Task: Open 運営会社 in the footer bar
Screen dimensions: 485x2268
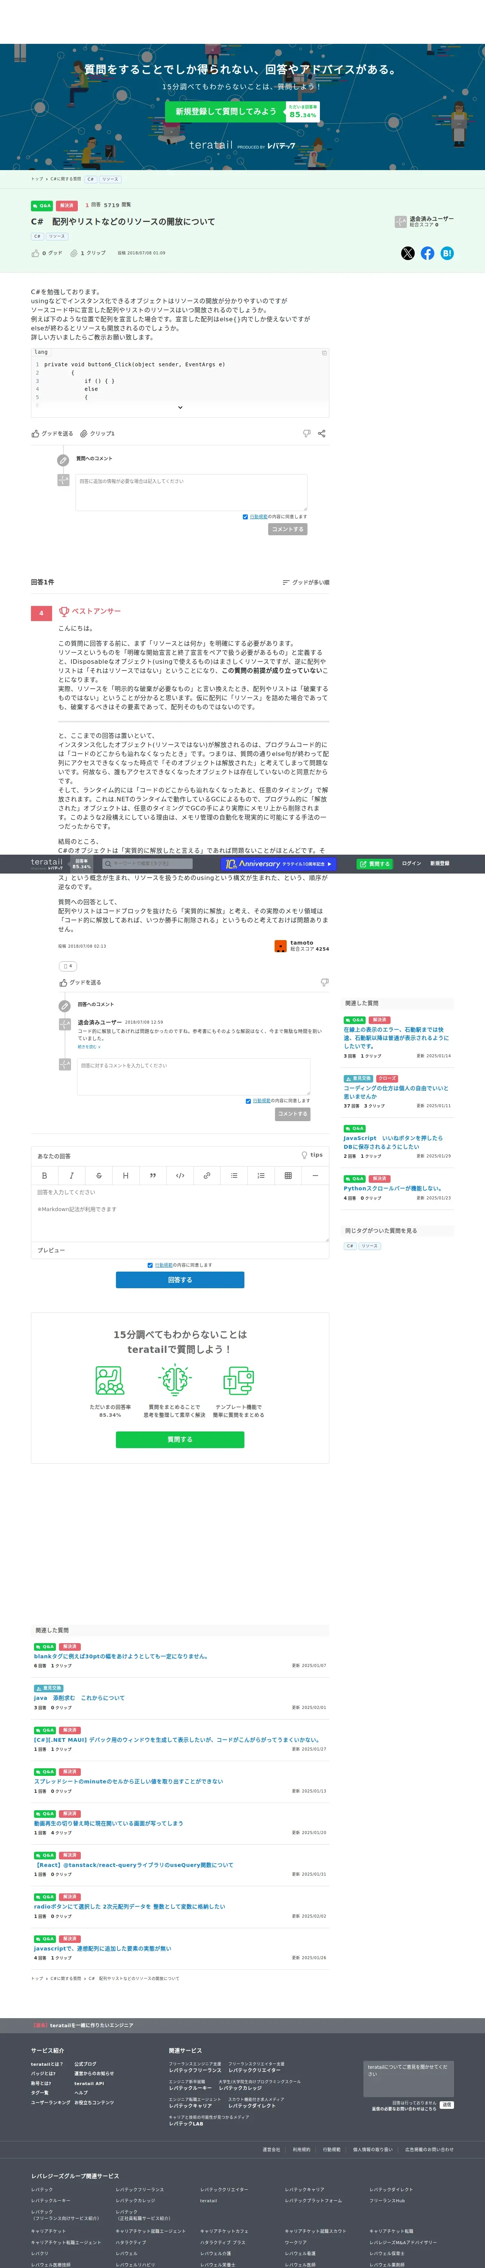Action: click(x=271, y=2149)
